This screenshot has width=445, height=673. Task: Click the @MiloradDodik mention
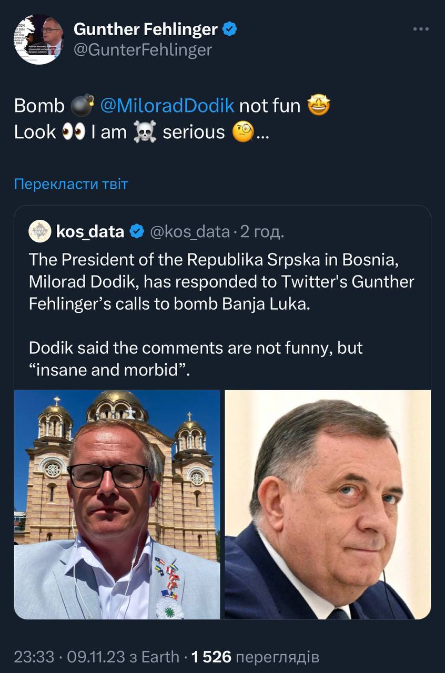click(x=167, y=106)
